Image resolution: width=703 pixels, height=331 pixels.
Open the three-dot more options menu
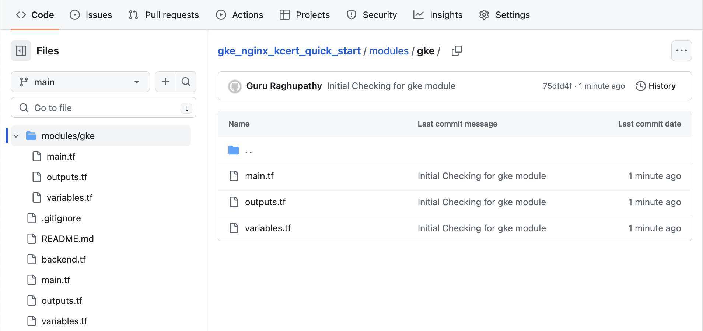pos(681,51)
